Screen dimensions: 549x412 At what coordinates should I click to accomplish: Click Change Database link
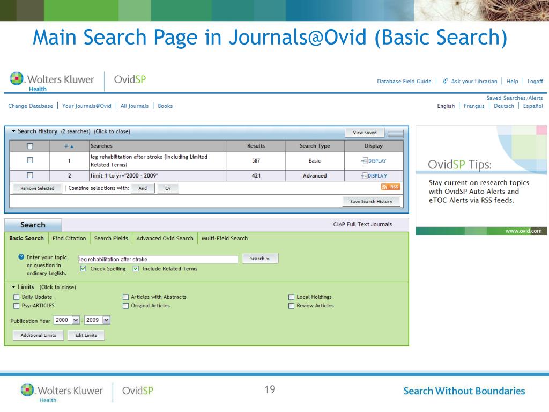pyautogui.click(x=31, y=106)
